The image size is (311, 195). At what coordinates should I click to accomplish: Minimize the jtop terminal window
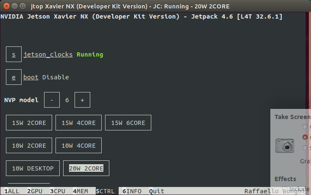(x=15, y=6)
